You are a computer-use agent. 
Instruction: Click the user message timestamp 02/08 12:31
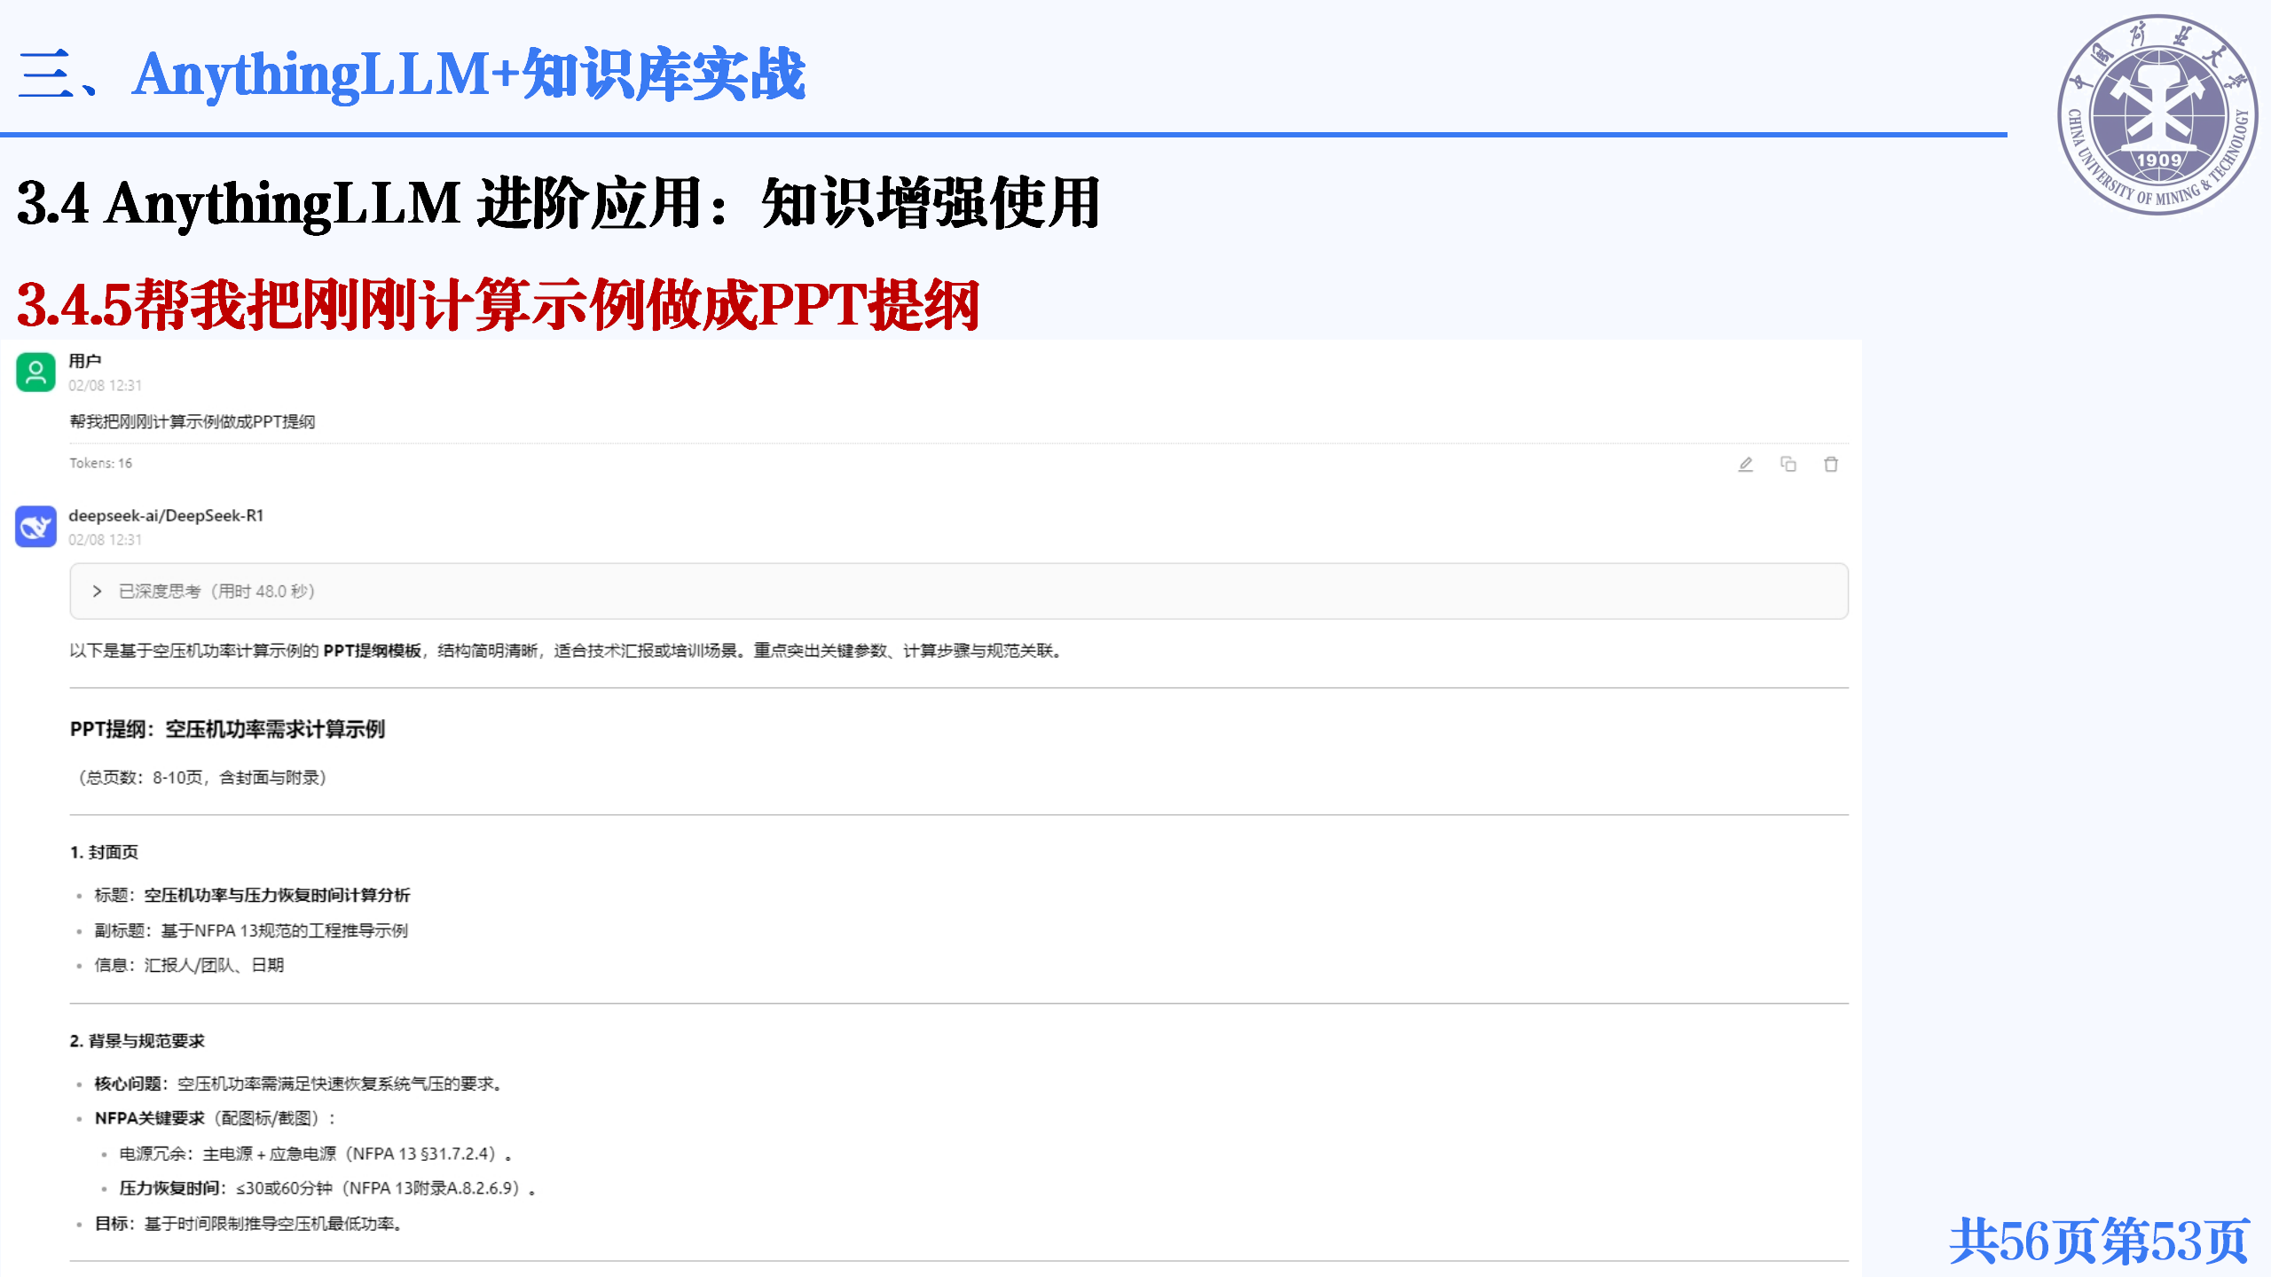tap(105, 386)
